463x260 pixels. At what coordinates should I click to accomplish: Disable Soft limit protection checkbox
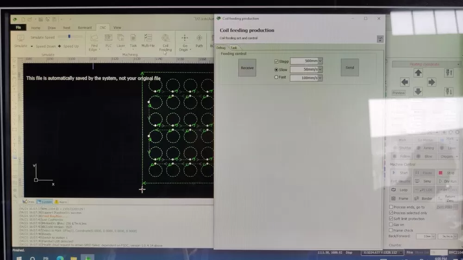pyautogui.click(x=391, y=219)
